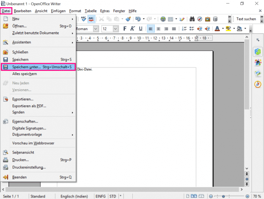Toggle Italic formatting
The height and width of the screenshot is (199, 264).
[x=133, y=29]
